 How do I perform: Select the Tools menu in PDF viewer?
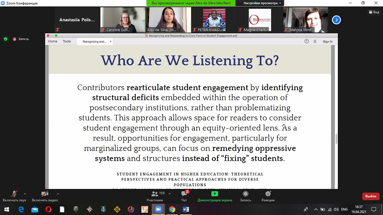[67, 41]
